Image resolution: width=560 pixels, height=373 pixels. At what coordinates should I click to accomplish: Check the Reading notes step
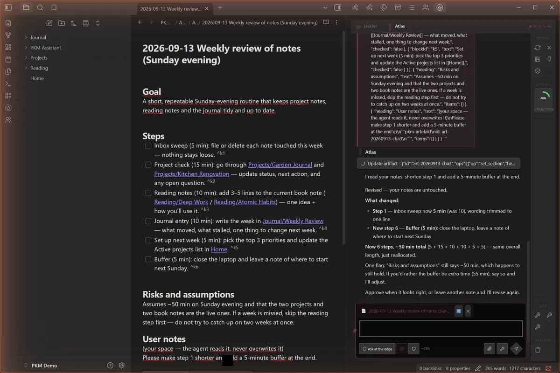pyautogui.click(x=148, y=193)
